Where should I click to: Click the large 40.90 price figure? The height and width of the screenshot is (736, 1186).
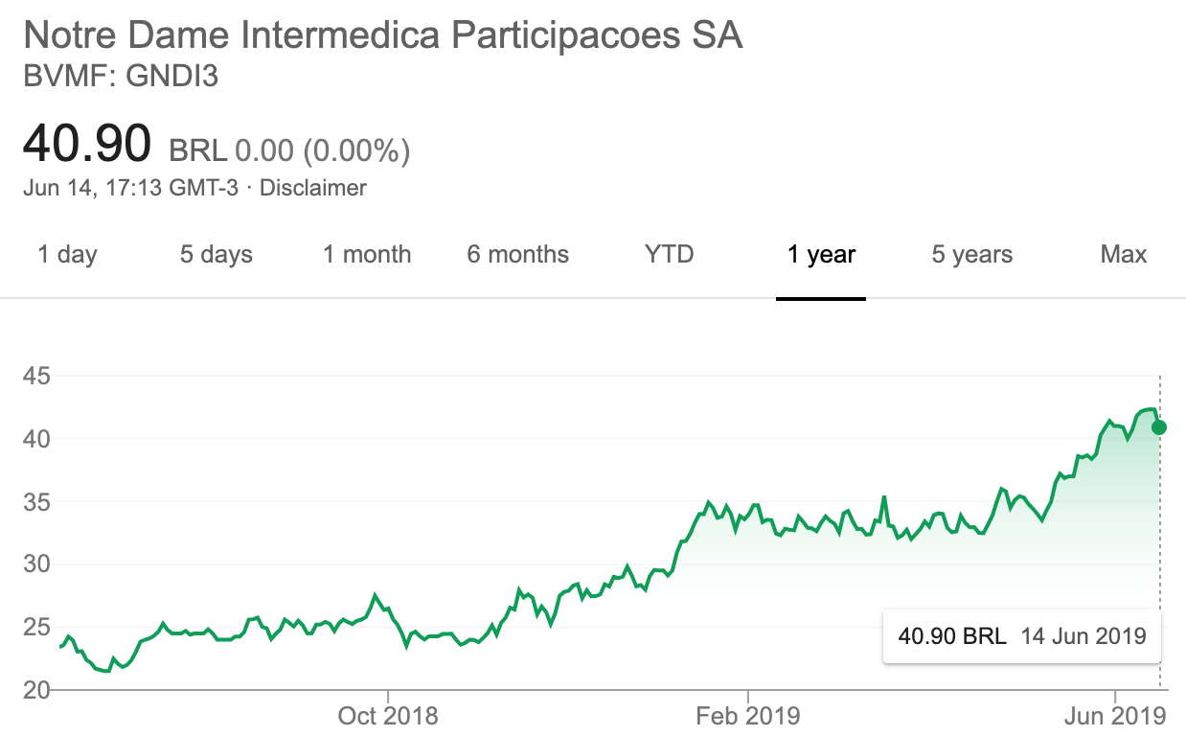point(87,145)
